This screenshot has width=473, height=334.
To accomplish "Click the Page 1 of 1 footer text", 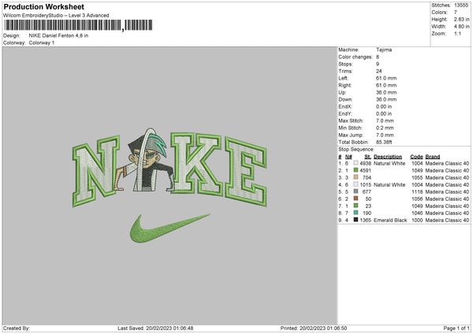I will click(x=456, y=328).
